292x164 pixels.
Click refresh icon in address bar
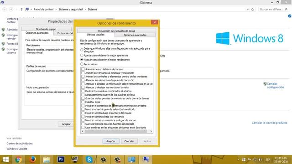coord(252,9)
